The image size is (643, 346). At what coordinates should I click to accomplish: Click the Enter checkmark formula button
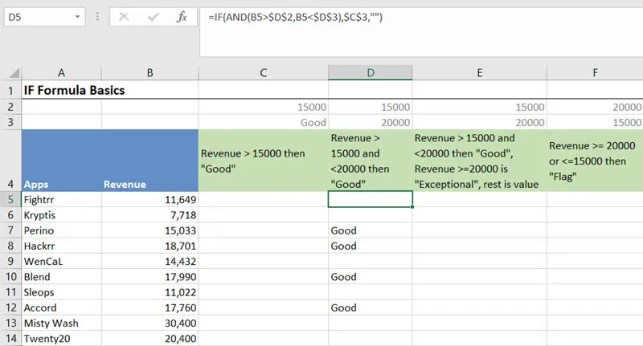[153, 16]
